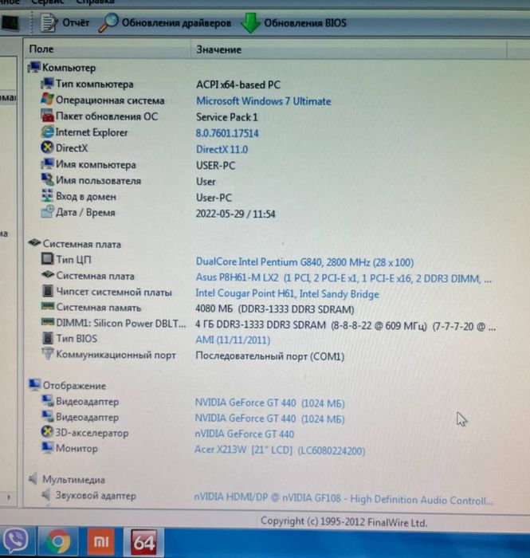
Task: Click the Имя пользователя icon
Action: (x=47, y=179)
